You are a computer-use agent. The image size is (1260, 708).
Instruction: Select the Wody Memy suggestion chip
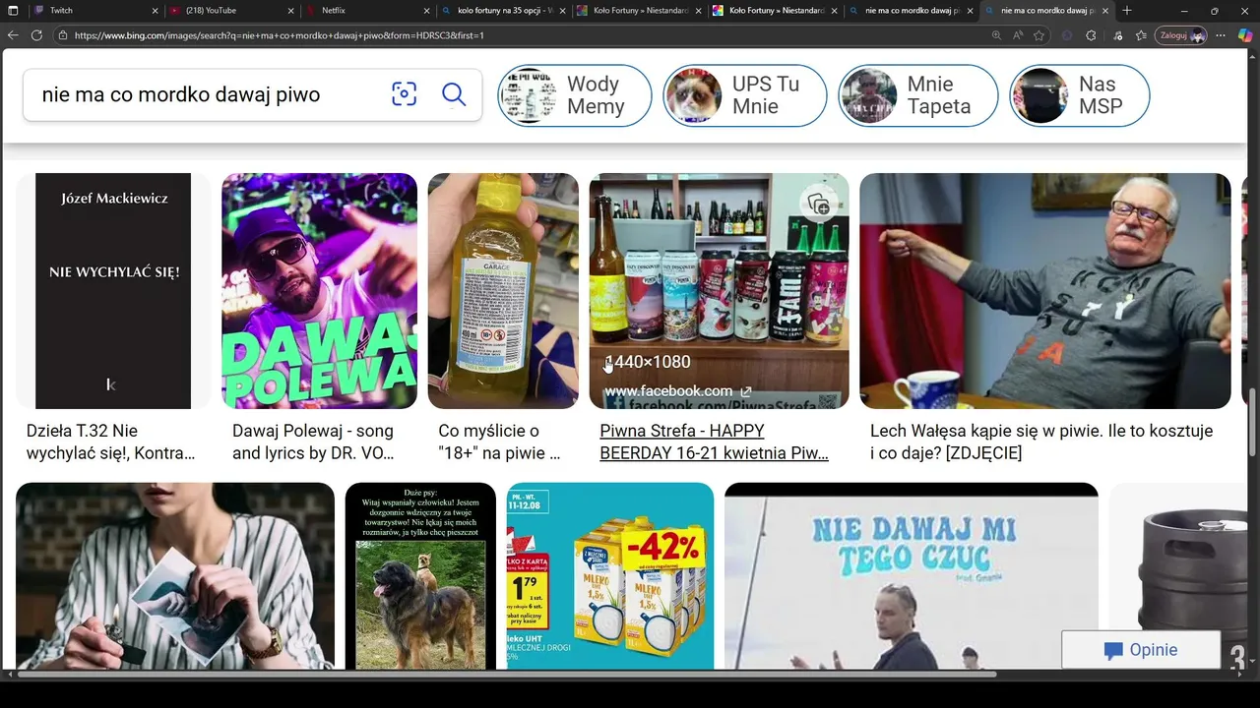pos(575,95)
